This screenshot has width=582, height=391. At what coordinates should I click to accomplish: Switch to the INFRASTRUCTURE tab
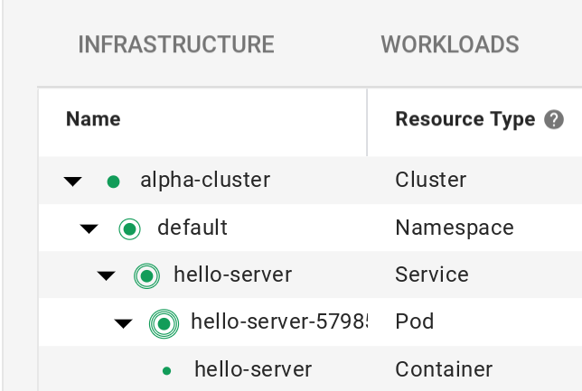pos(176,44)
